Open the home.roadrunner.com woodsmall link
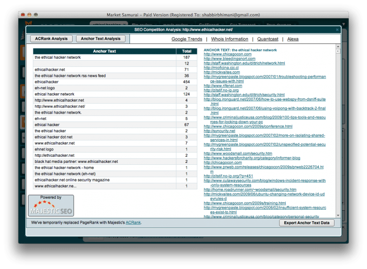Screen dimensions: 367x269 point(250,190)
